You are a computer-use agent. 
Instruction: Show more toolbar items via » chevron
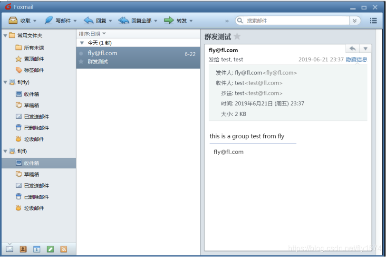point(227,21)
